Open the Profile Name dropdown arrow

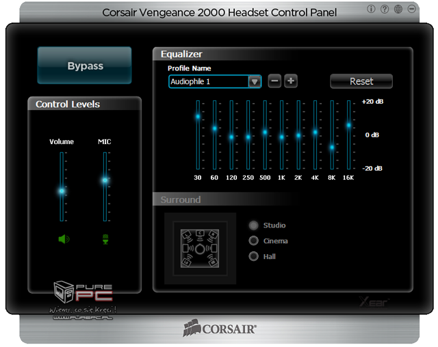click(x=255, y=82)
